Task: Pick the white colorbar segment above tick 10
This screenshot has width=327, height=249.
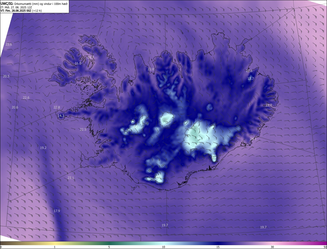Action: (163, 243)
